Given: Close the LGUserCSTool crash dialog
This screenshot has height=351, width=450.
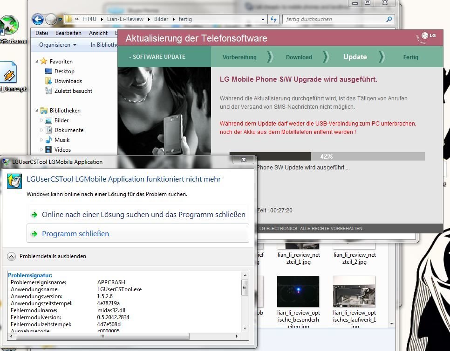Looking at the screenshot, I should coord(244,160).
